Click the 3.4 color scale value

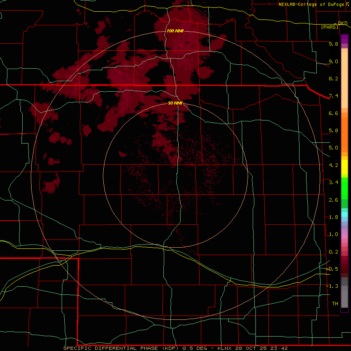coord(333,183)
